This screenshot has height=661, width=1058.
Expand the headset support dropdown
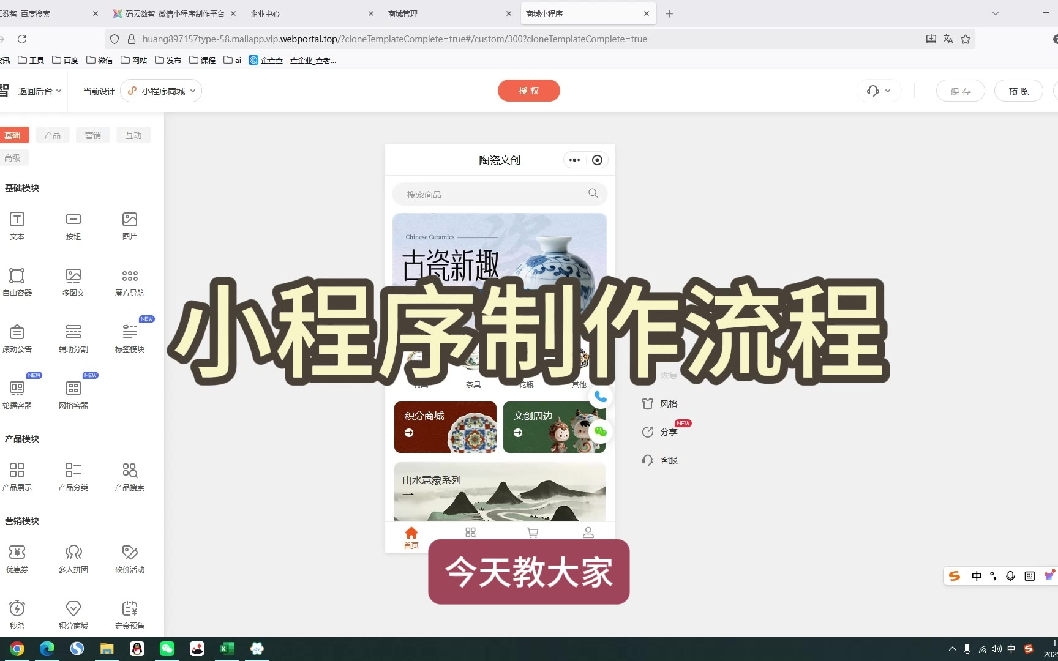pyautogui.click(x=879, y=91)
